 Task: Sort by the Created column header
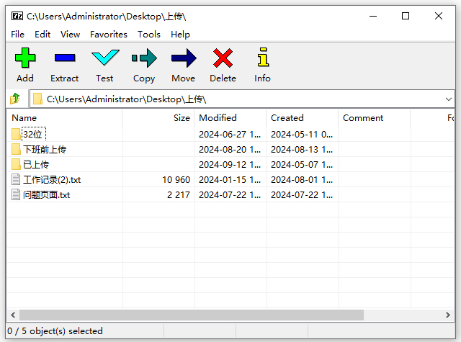click(303, 118)
